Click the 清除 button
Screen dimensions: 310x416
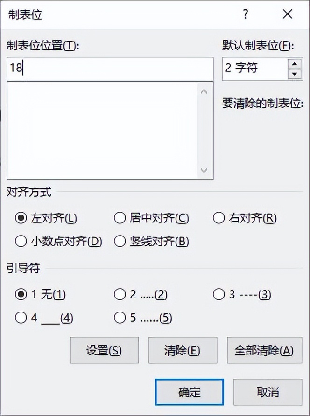tap(183, 350)
